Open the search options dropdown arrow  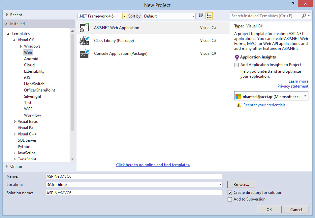309,16
